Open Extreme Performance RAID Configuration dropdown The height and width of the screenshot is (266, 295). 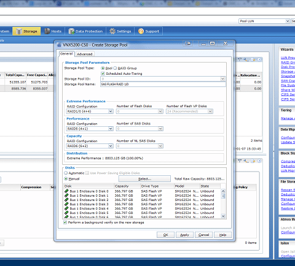(111, 112)
